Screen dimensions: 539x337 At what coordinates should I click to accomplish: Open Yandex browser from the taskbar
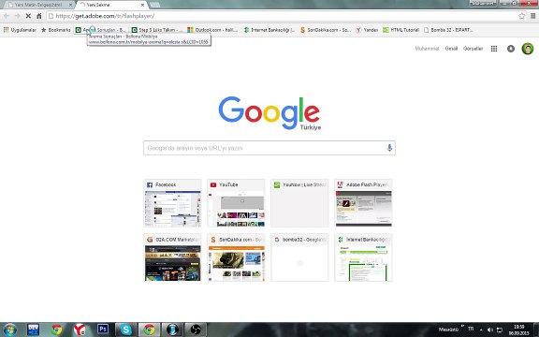80,330
